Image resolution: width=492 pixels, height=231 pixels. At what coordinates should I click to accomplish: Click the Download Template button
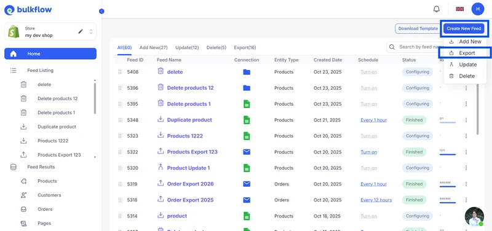[x=418, y=28]
